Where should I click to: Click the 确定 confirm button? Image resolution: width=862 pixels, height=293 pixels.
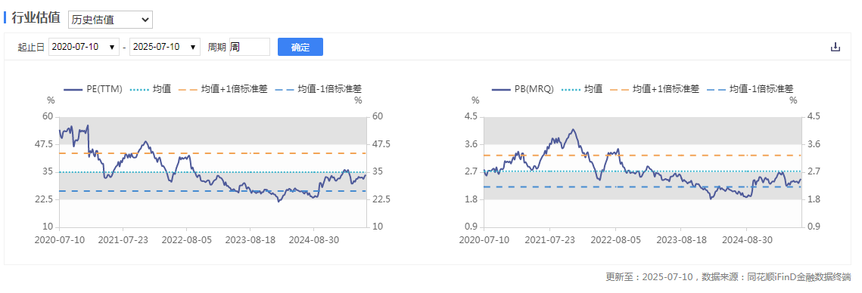pyautogui.click(x=300, y=47)
